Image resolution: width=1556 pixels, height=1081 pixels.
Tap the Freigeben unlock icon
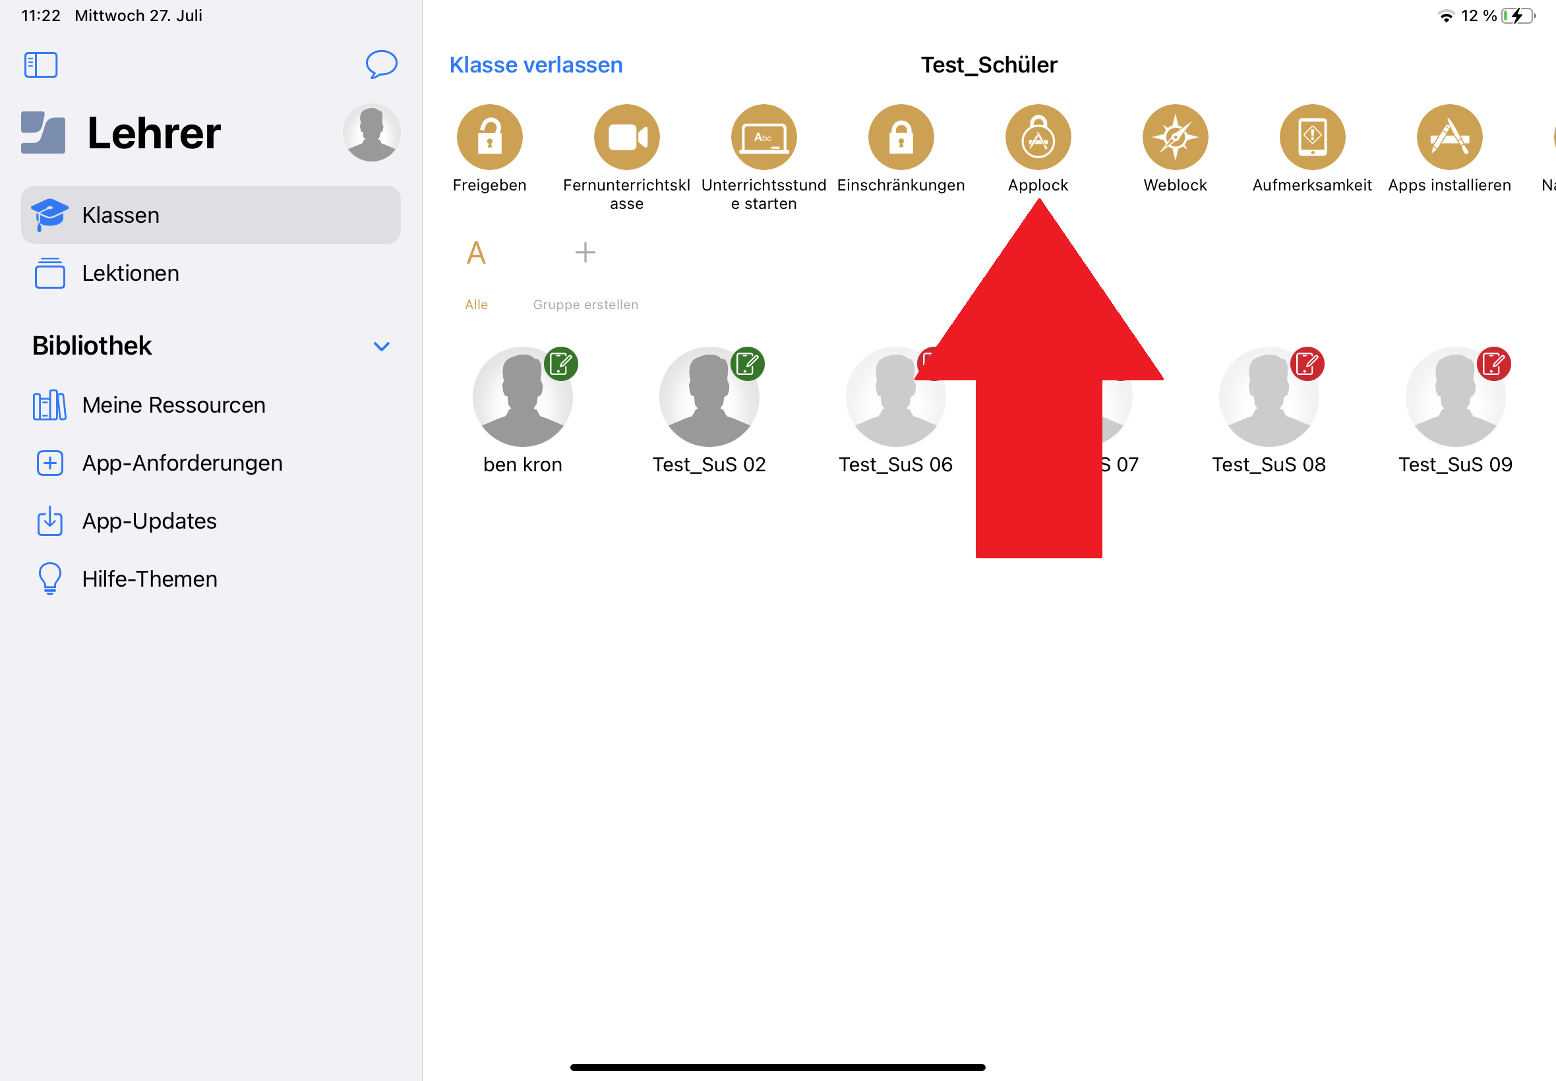[489, 137]
